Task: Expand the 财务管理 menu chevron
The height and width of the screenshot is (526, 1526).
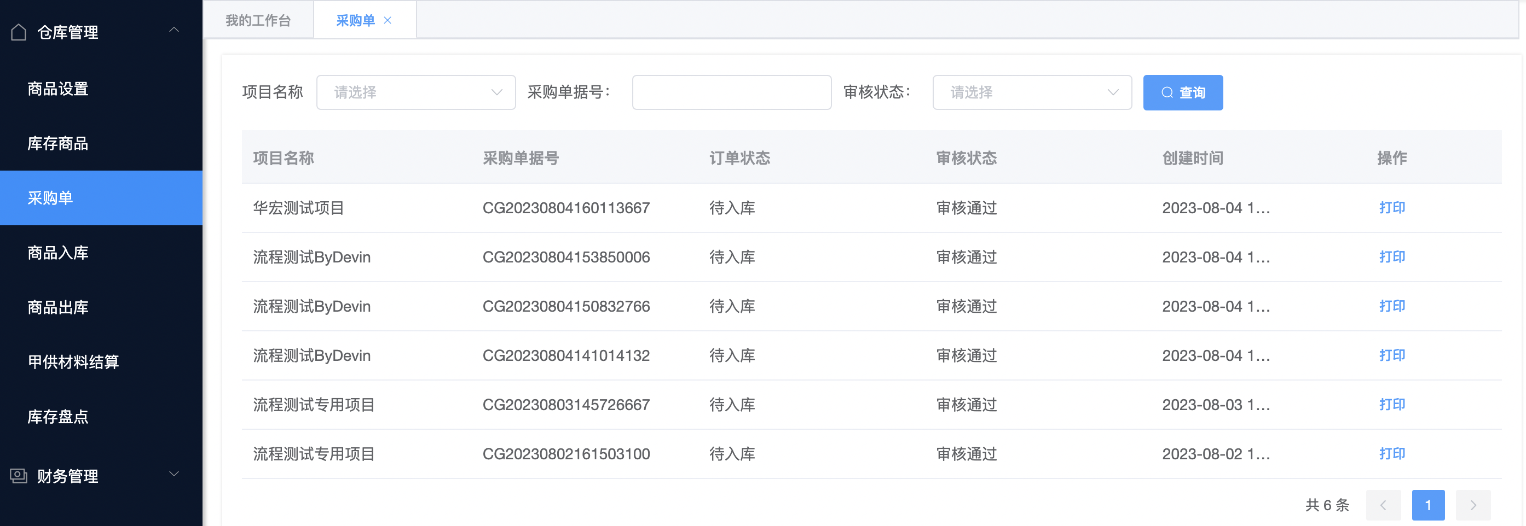Action: pos(174,474)
